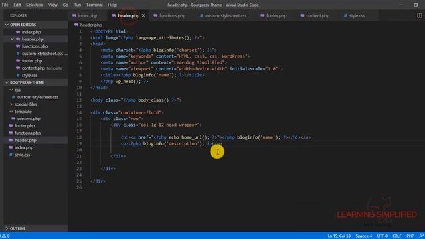Open the Help menu
The width and height of the screenshot is (425, 239).
tap(112, 5)
